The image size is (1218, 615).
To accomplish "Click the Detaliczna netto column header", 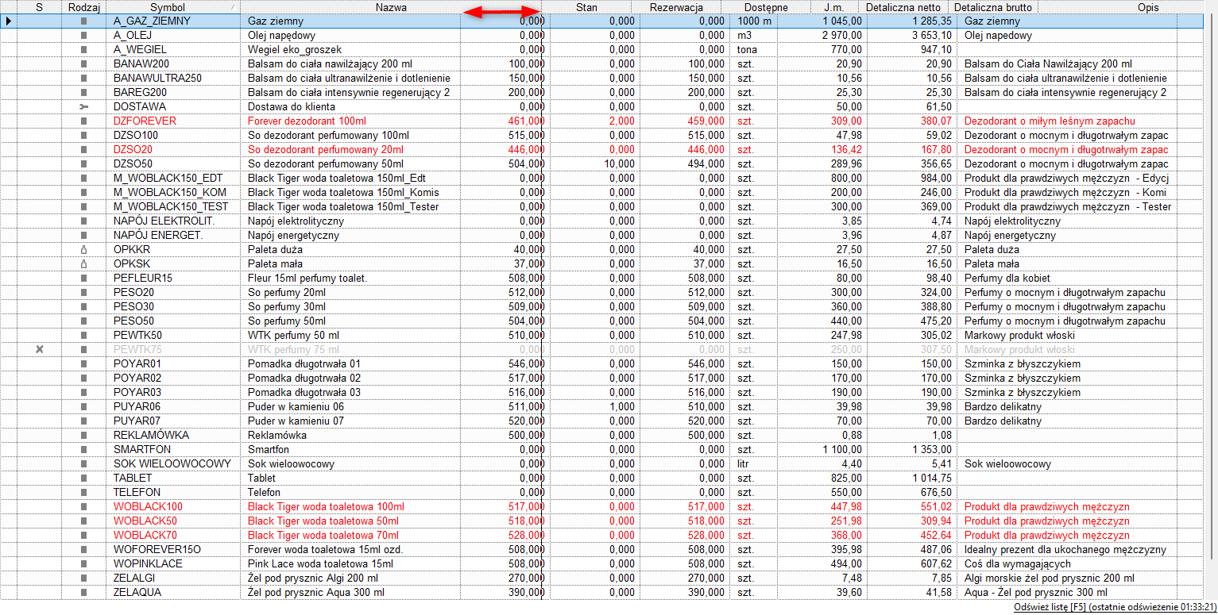I will coord(903,7).
